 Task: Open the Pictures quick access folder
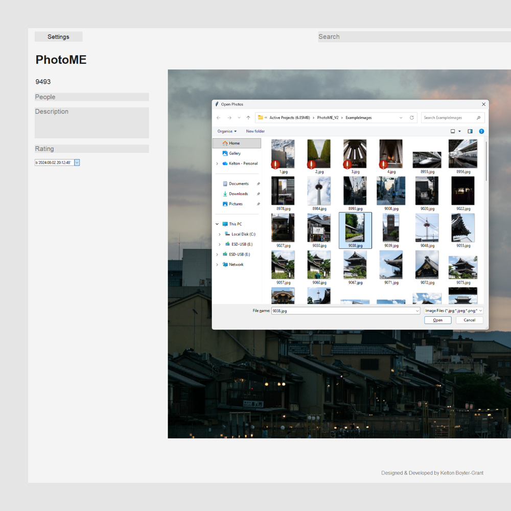coord(236,204)
